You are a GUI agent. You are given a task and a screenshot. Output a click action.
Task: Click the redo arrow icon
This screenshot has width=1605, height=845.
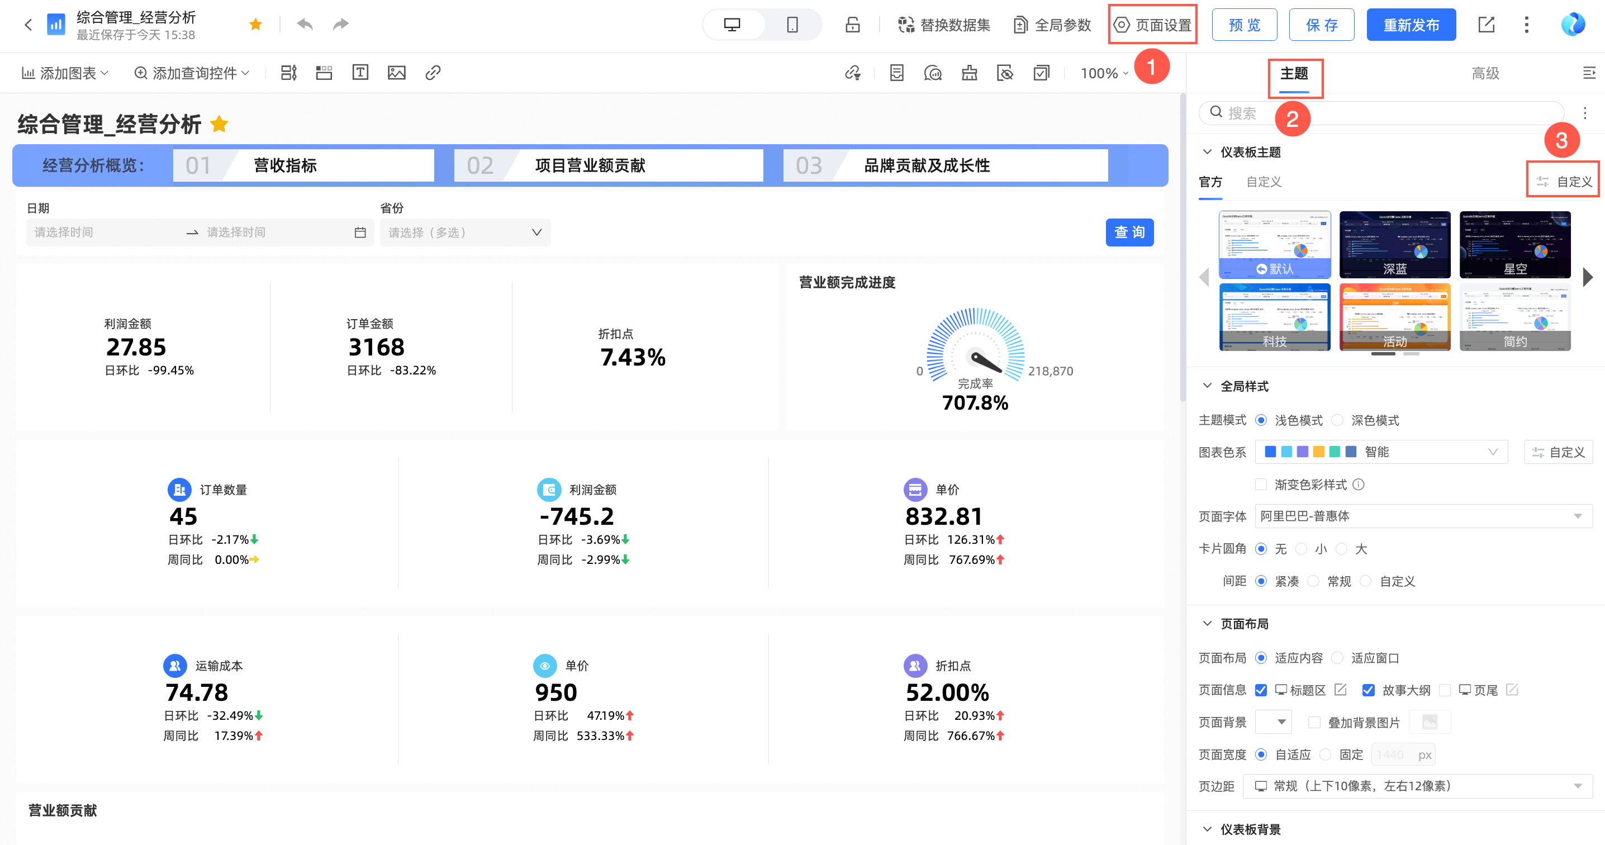(340, 24)
